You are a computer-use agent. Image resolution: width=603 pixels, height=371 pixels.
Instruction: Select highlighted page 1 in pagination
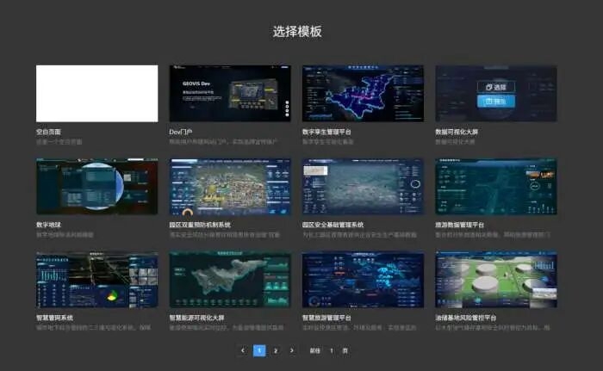[259, 350]
